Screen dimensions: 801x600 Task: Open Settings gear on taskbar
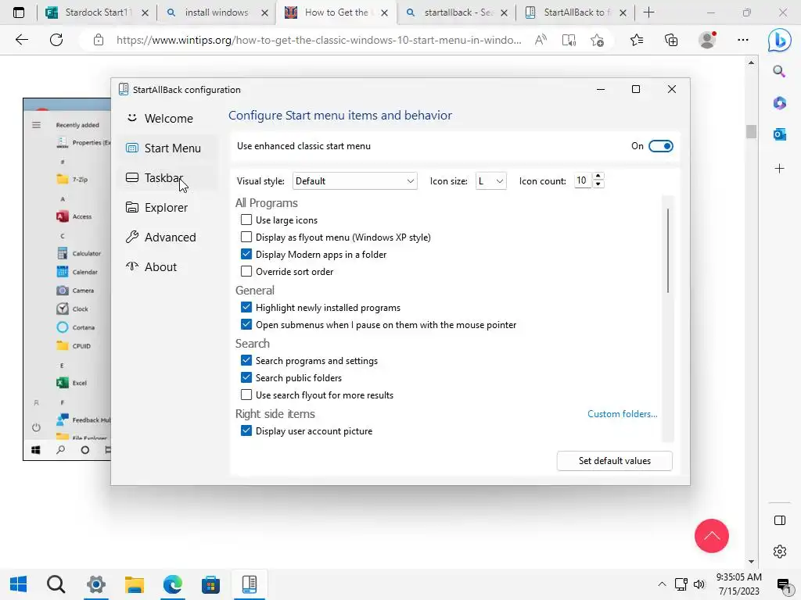95,584
